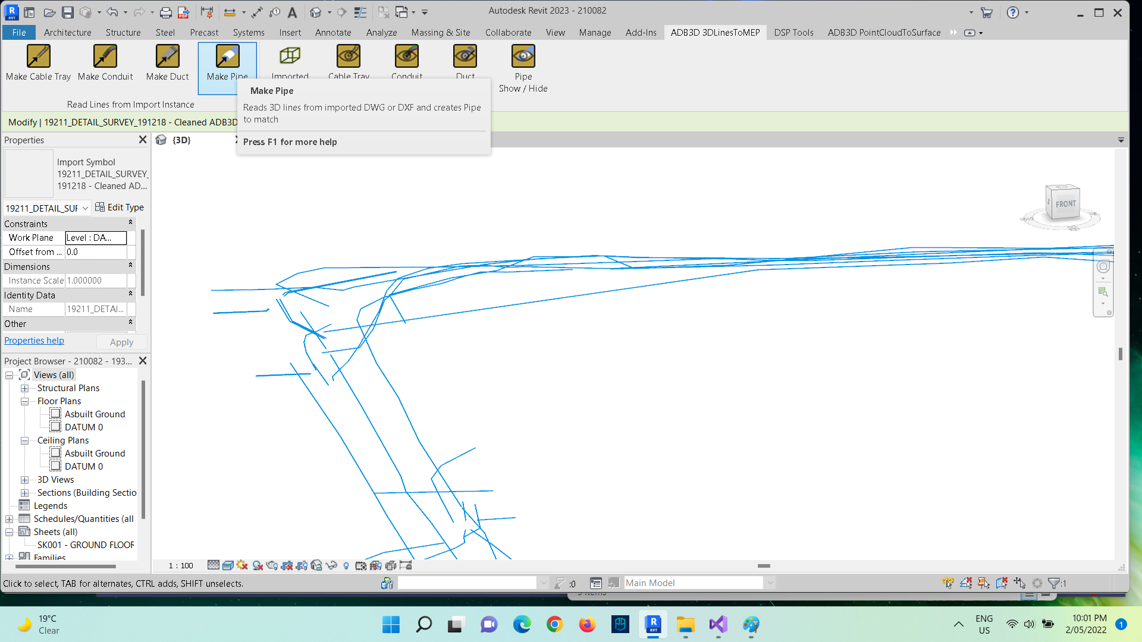Open the Systems ribbon tab
Image resolution: width=1142 pixels, height=642 pixels.
[248, 33]
